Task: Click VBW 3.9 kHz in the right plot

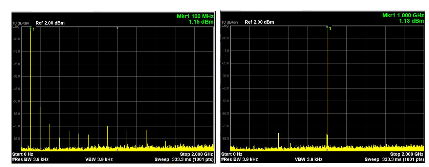Action: point(308,159)
